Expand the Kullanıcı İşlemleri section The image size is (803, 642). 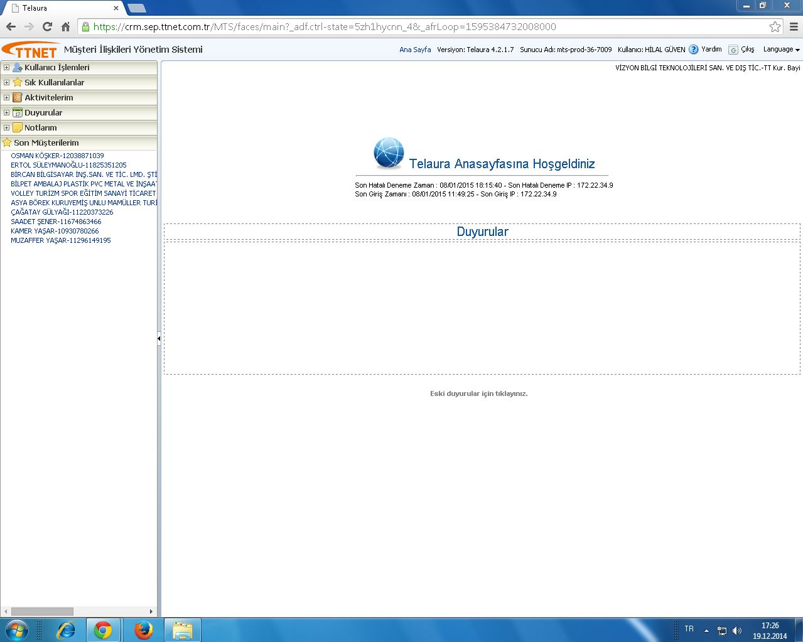click(x=6, y=67)
